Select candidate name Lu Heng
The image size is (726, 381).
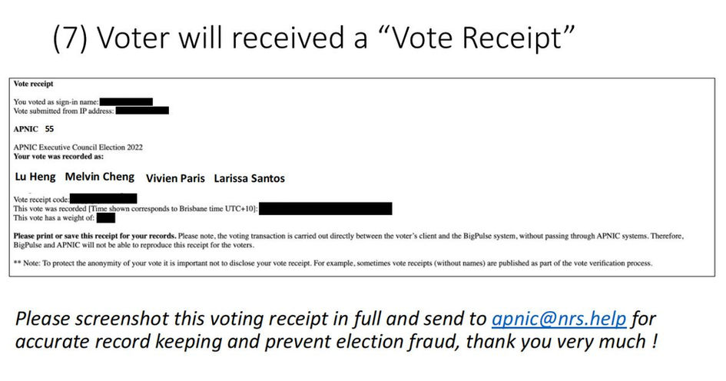point(35,177)
